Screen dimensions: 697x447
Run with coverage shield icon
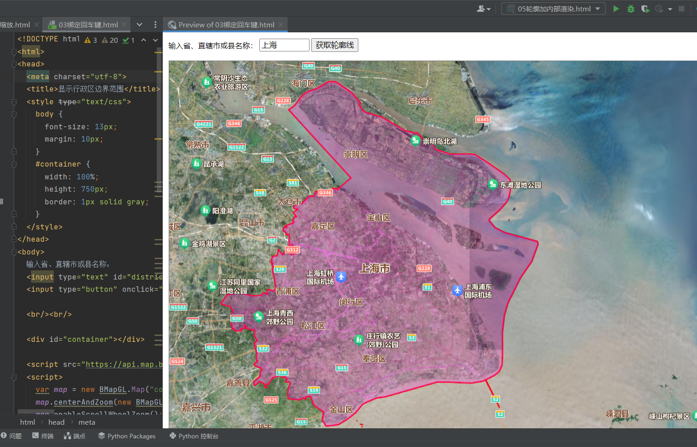click(645, 9)
